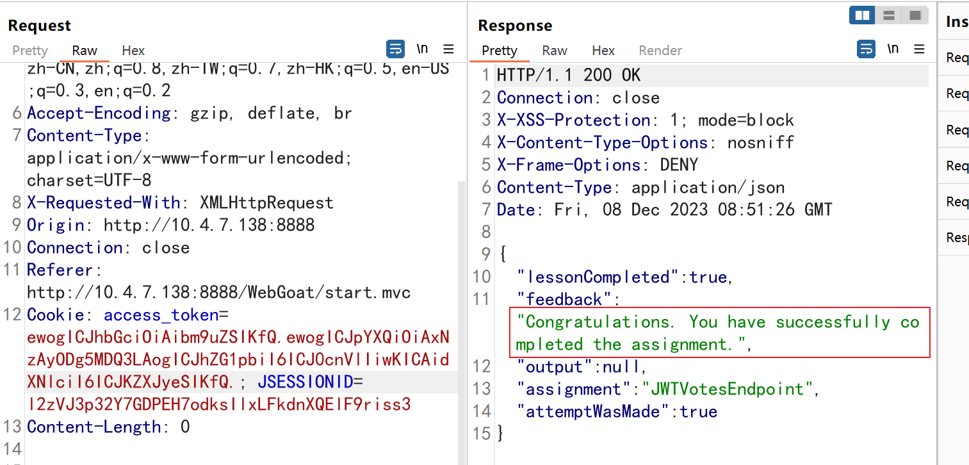
Task: Click the WebGoat start.mvc referer URL
Action: pos(218,293)
